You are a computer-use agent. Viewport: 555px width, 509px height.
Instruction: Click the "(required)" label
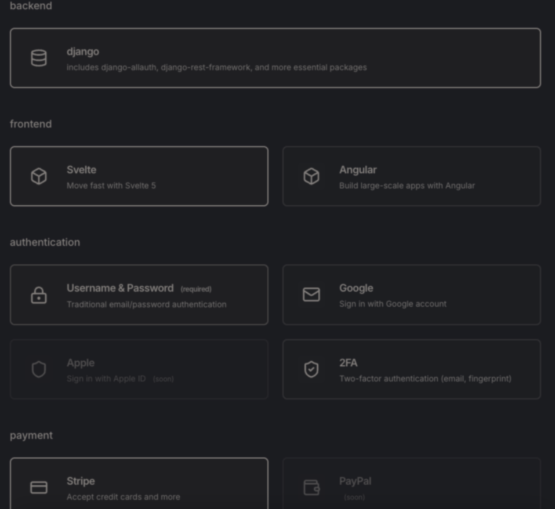click(196, 289)
